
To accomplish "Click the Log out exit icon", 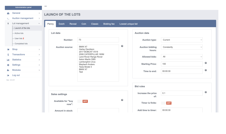I will tap(8, 75).
